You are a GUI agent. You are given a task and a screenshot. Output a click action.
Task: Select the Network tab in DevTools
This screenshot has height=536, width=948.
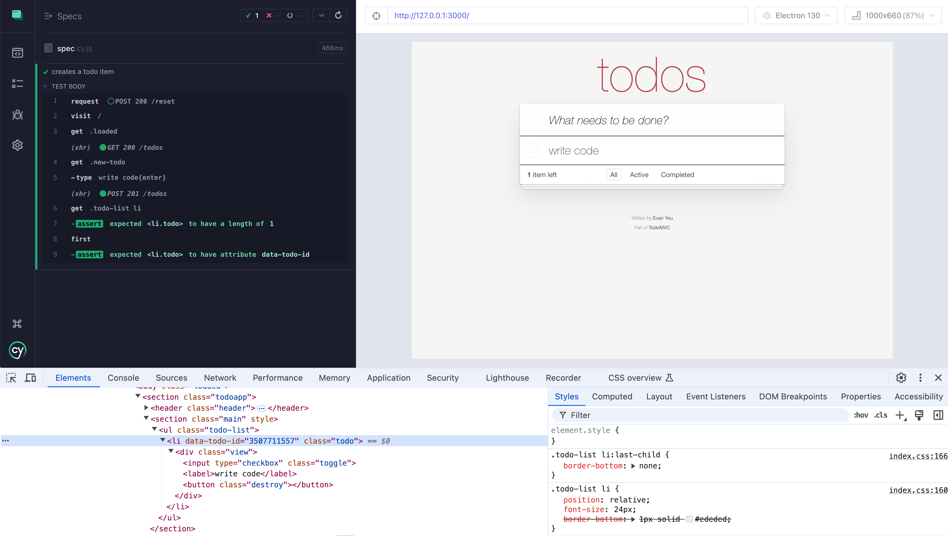[x=220, y=378]
